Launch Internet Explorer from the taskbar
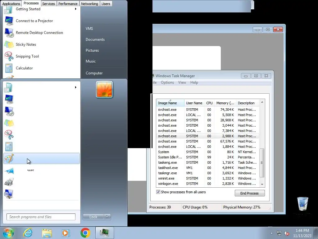The width and height of the screenshot is (318, 239). click(28, 233)
